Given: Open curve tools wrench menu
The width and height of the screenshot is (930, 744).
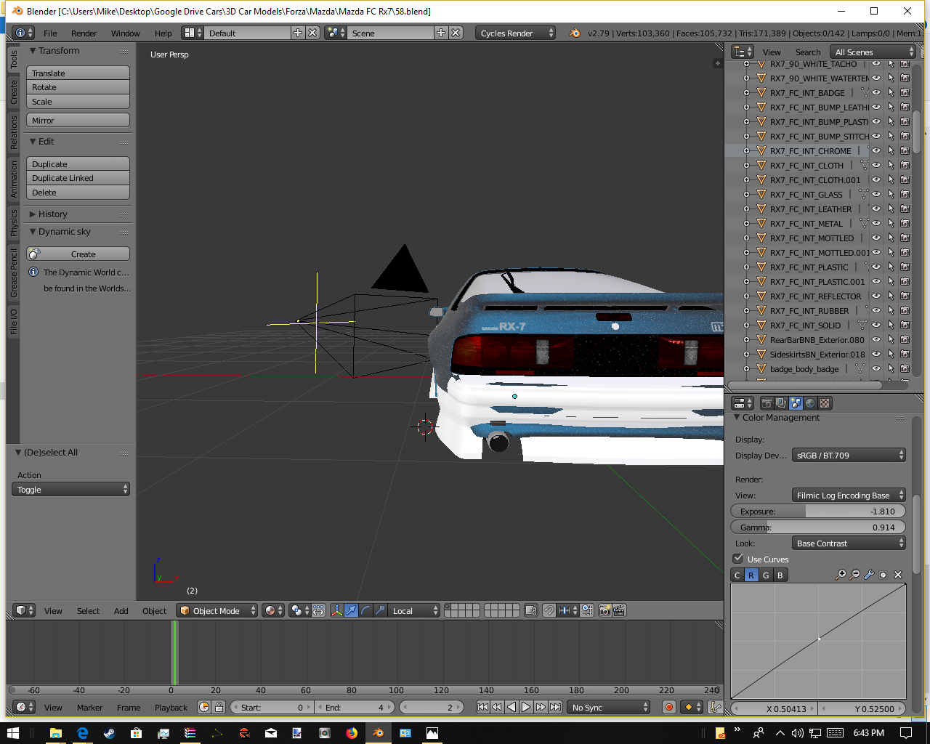Looking at the screenshot, I should [869, 575].
